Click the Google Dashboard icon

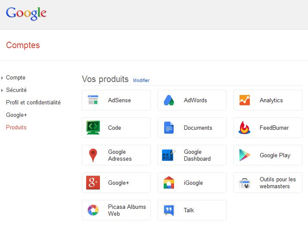(x=168, y=155)
